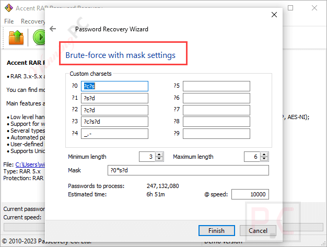Click the open file toolbar icon
Screen dimensions: 327x247
pyautogui.click(x=16, y=38)
